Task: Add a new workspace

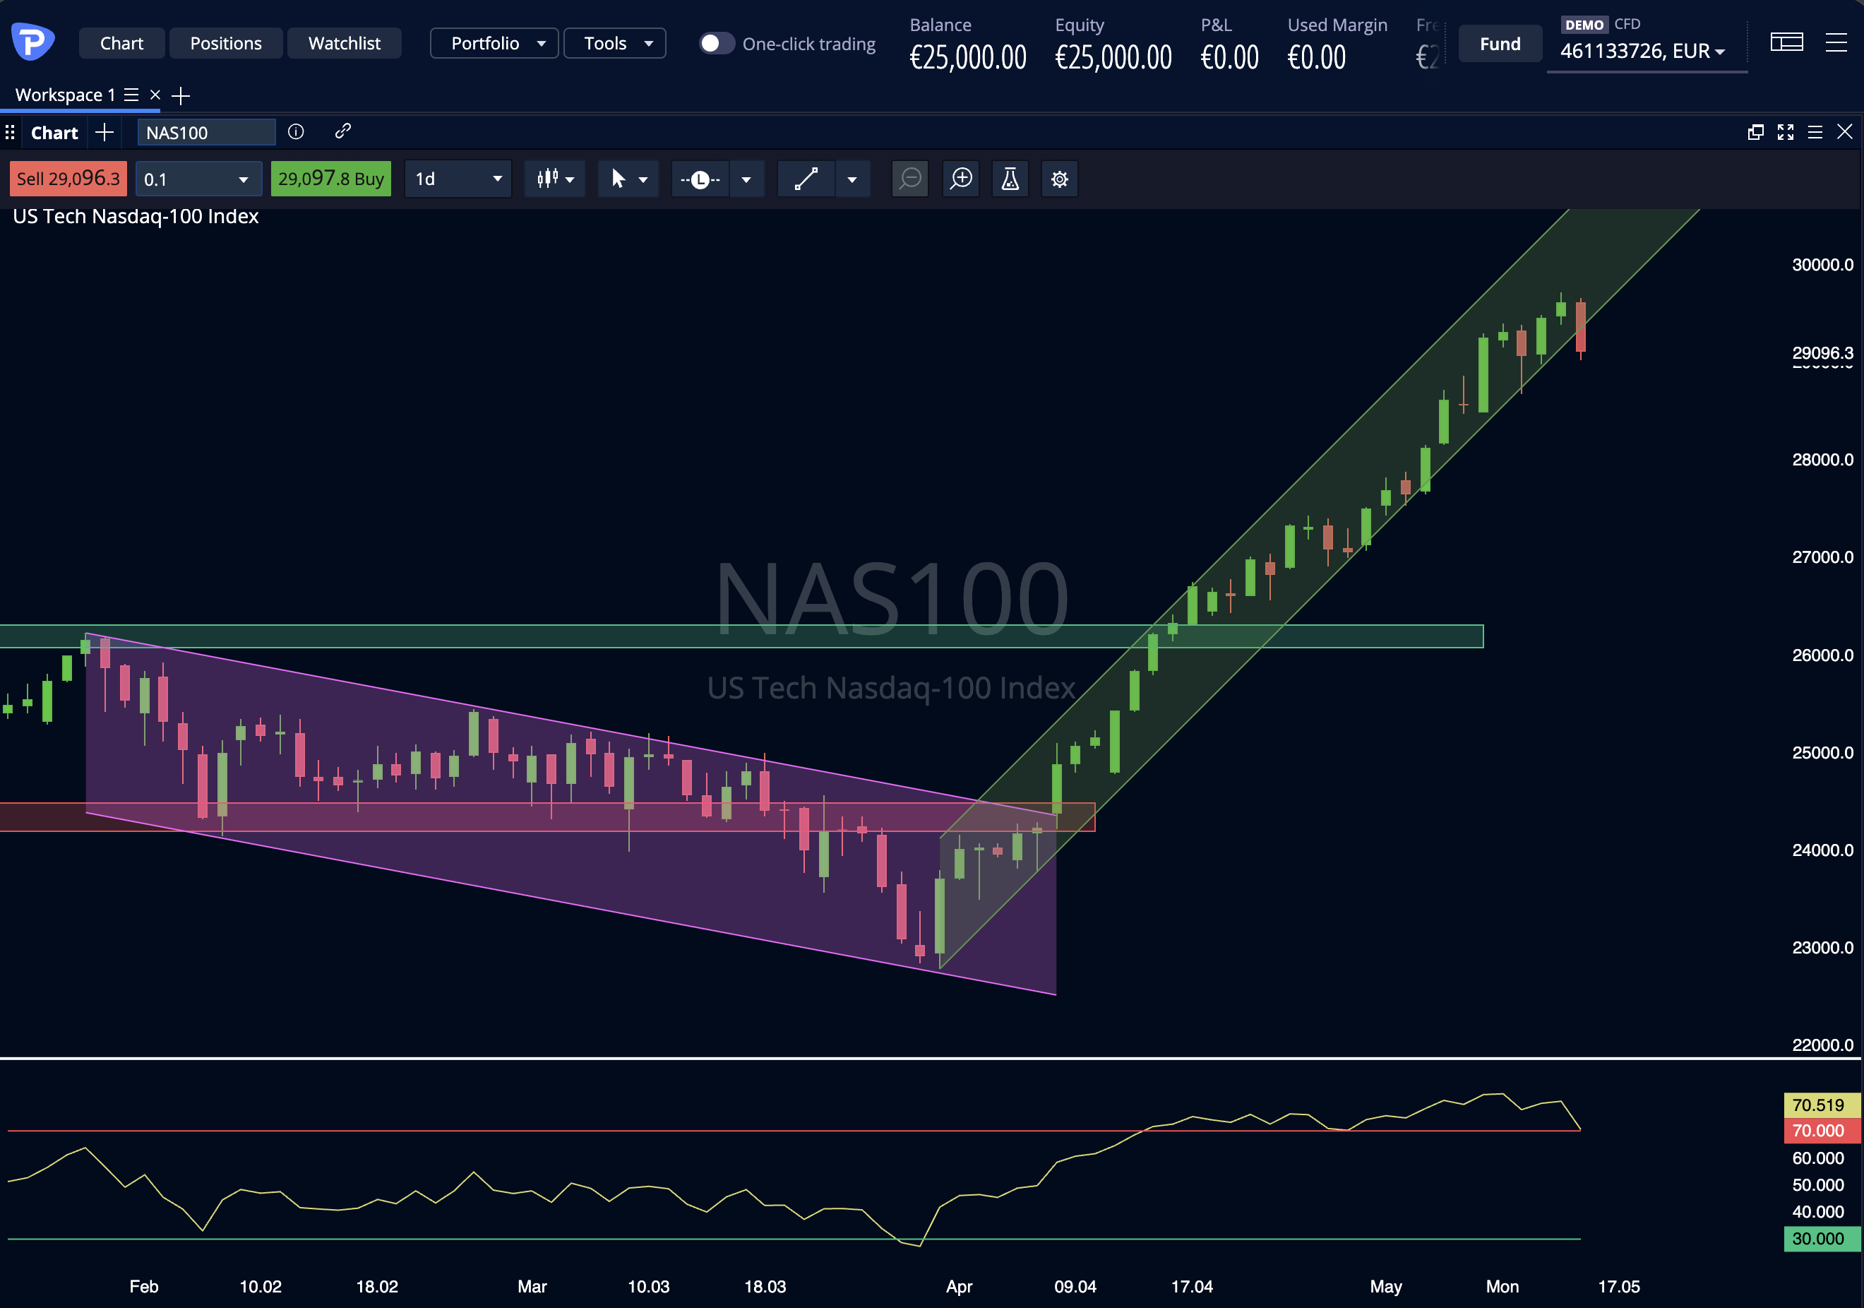Action: (x=181, y=96)
